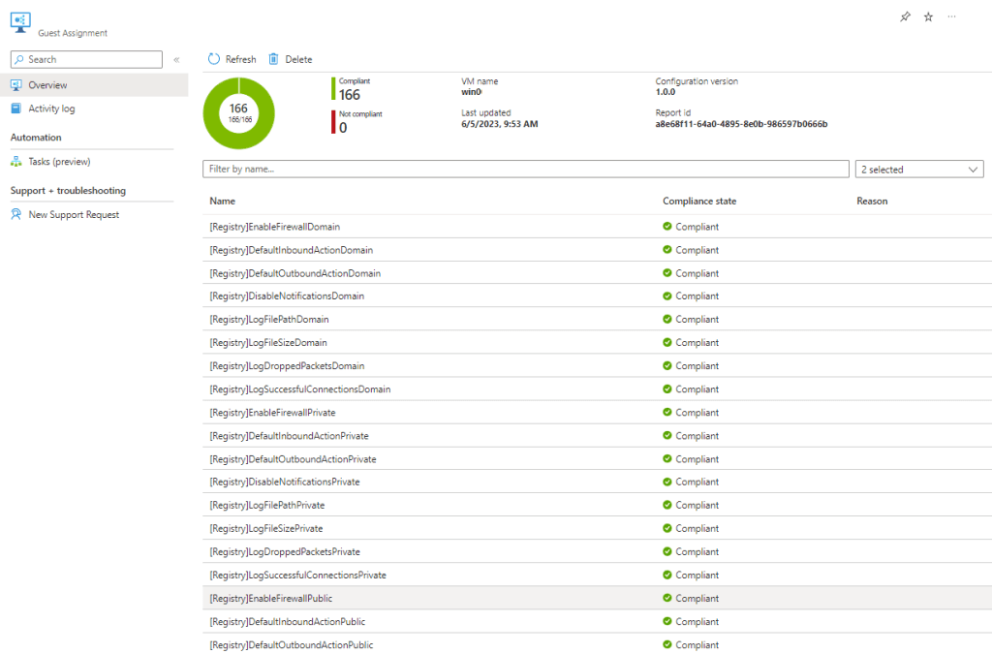Select the [Registry]EnableFirewallDomain row
Screen dimensions: 992x654
[x=275, y=227]
